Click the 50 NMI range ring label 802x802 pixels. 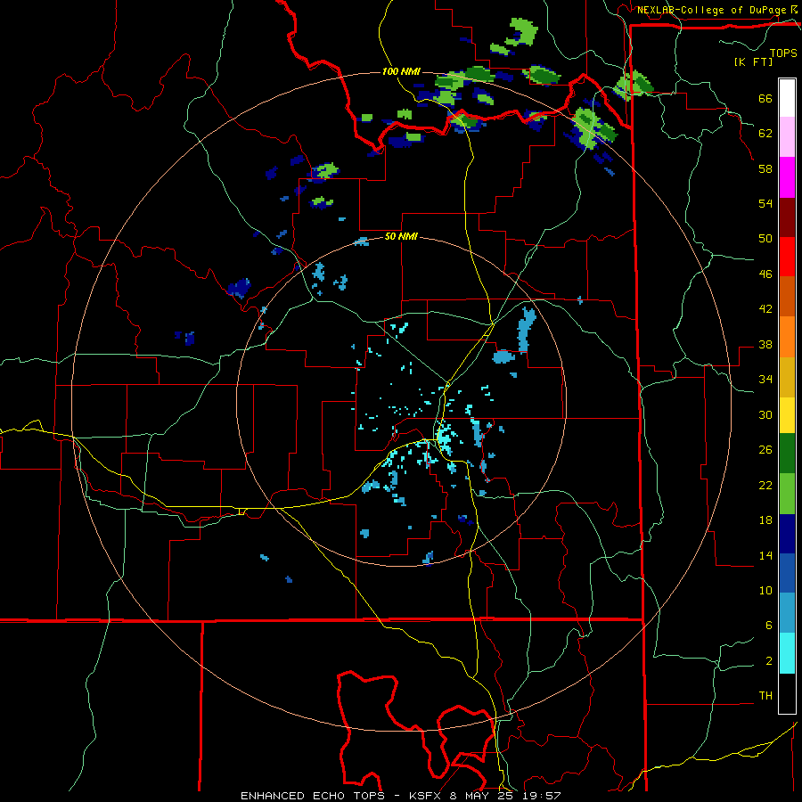coord(401,236)
